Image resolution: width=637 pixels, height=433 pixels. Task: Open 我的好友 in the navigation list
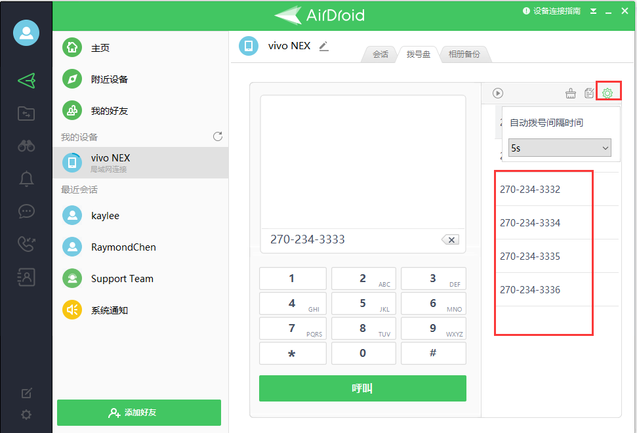tap(140, 111)
